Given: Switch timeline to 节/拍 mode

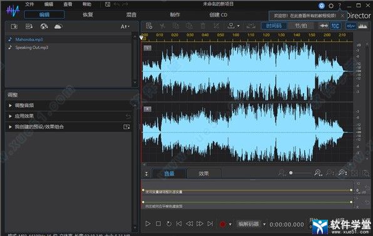Looking at the screenshot, I should tap(301, 26).
